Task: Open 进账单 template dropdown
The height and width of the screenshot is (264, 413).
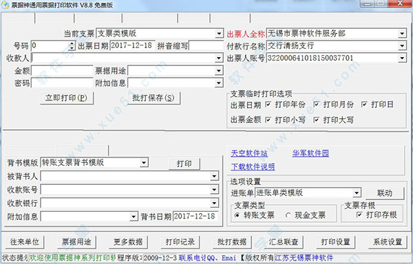Action: pyautogui.click(x=357, y=193)
